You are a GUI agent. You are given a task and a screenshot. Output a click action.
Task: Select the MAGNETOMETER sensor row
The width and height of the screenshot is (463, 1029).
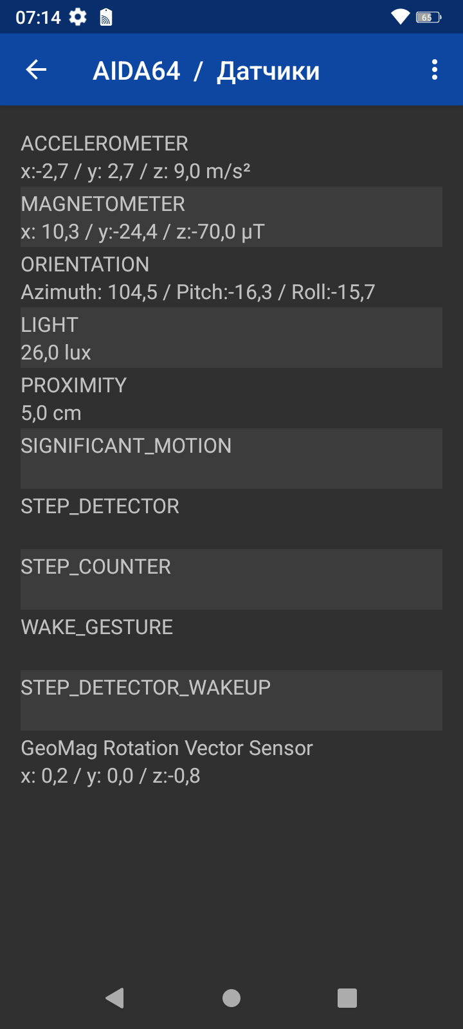232,217
